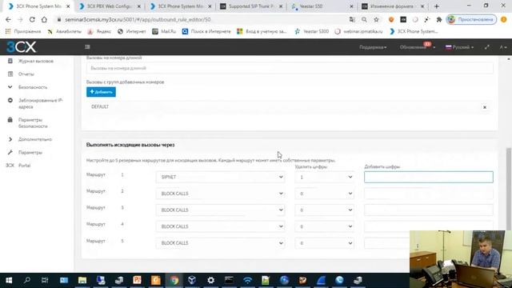Open security parameters with lock icon
The width and height of the screenshot is (512, 288).
[x=33, y=122]
